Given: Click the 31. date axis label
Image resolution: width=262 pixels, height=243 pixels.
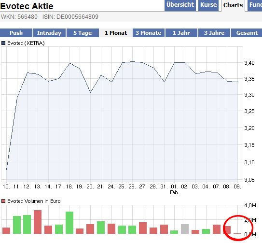Looking at the screenshot, I should (164, 186).
